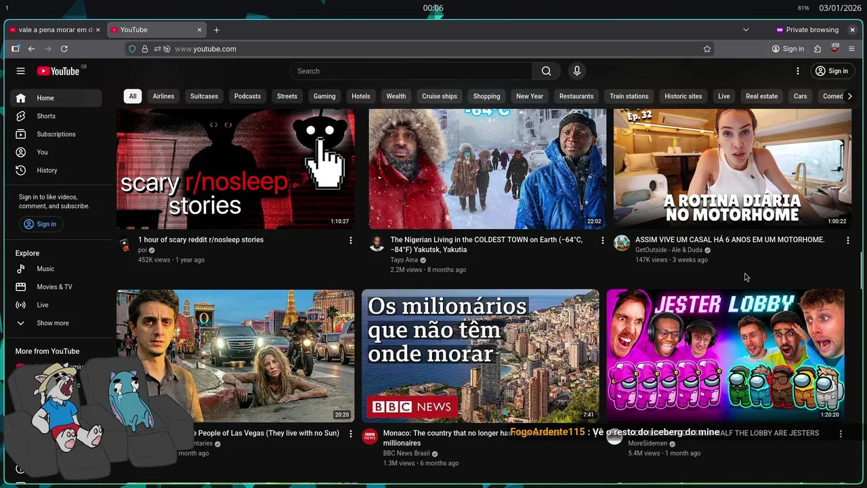Open BBC News Brasil channel link
Screen dimensions: 867x488
[x=406, y=453]
